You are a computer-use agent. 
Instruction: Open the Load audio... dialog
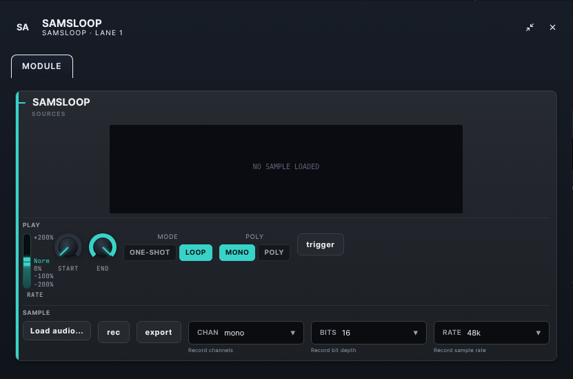(x=57, y=331)
